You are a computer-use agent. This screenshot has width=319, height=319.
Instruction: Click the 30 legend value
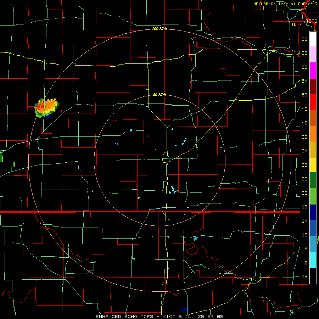click(x=304, y=165)
